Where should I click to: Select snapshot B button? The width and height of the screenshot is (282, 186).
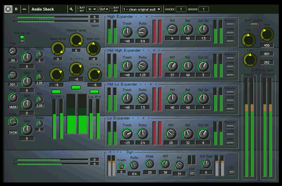16,9
